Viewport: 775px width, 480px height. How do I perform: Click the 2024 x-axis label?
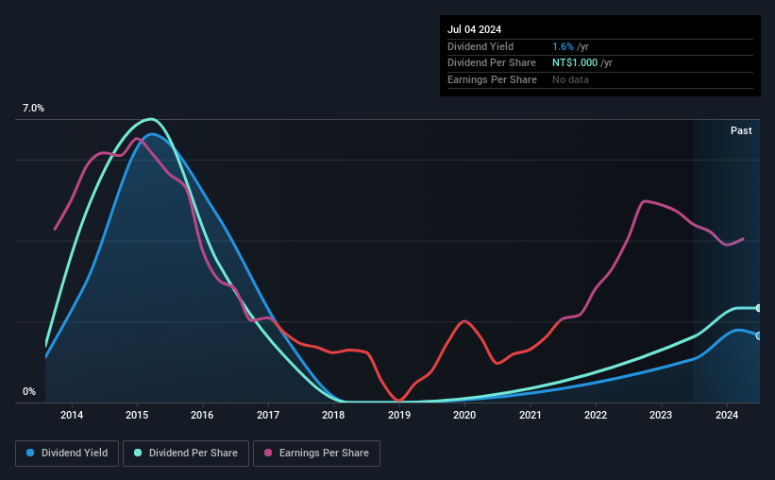point(727,415)
